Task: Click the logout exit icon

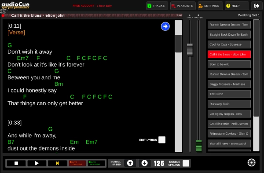Action: 257,6
